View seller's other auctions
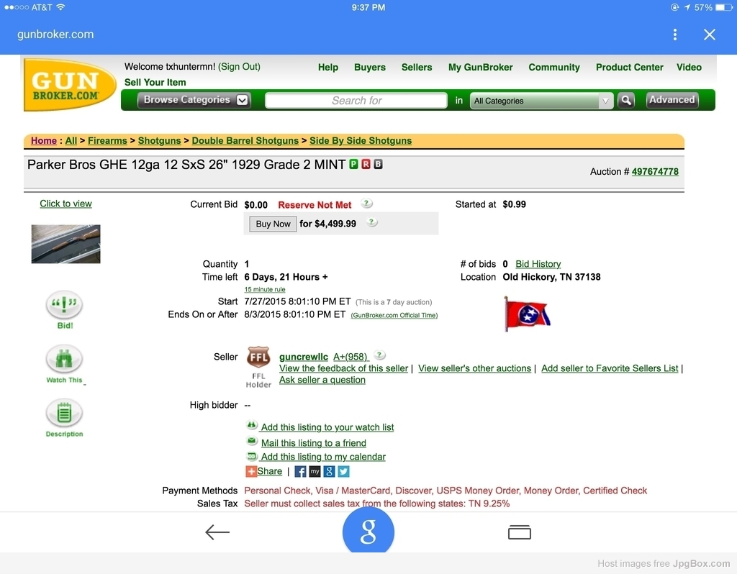This screenshot has height=574, width=737. point(475,368)
